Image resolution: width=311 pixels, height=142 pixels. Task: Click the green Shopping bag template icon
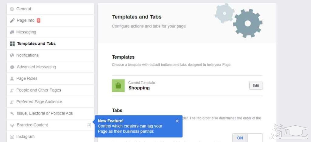(x=118, y=86)
